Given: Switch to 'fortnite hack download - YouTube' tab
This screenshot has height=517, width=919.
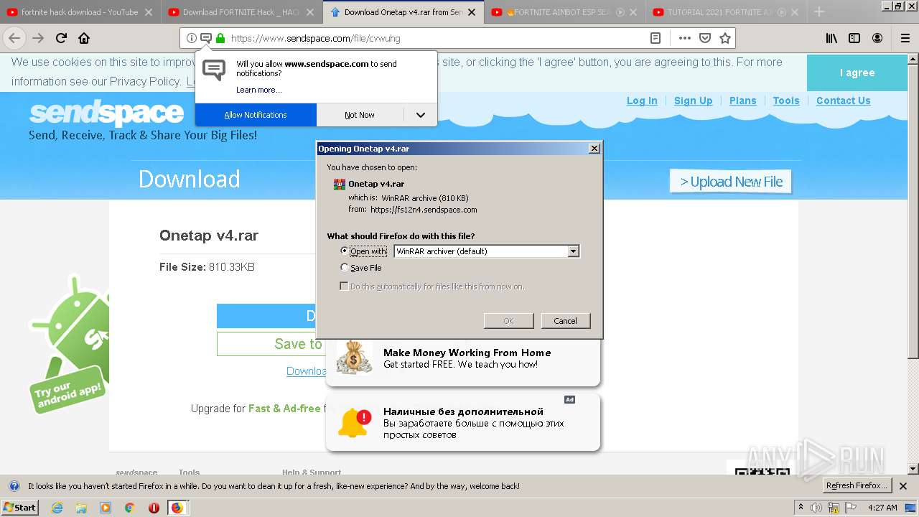Looking at the screenshot, I should tap(80, 12).
